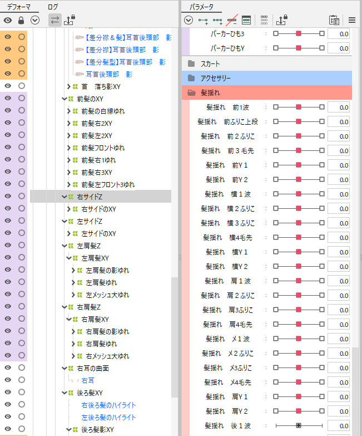This screenshot has width=362, height=436.
Task: Expand 左メッシュ大ゆれ deformer
Action: (x=73, y=295)
